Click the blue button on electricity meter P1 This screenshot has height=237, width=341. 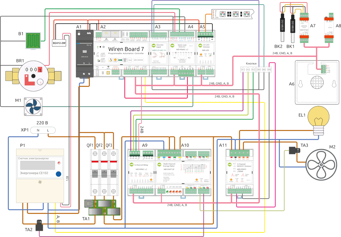coord(58,174)
